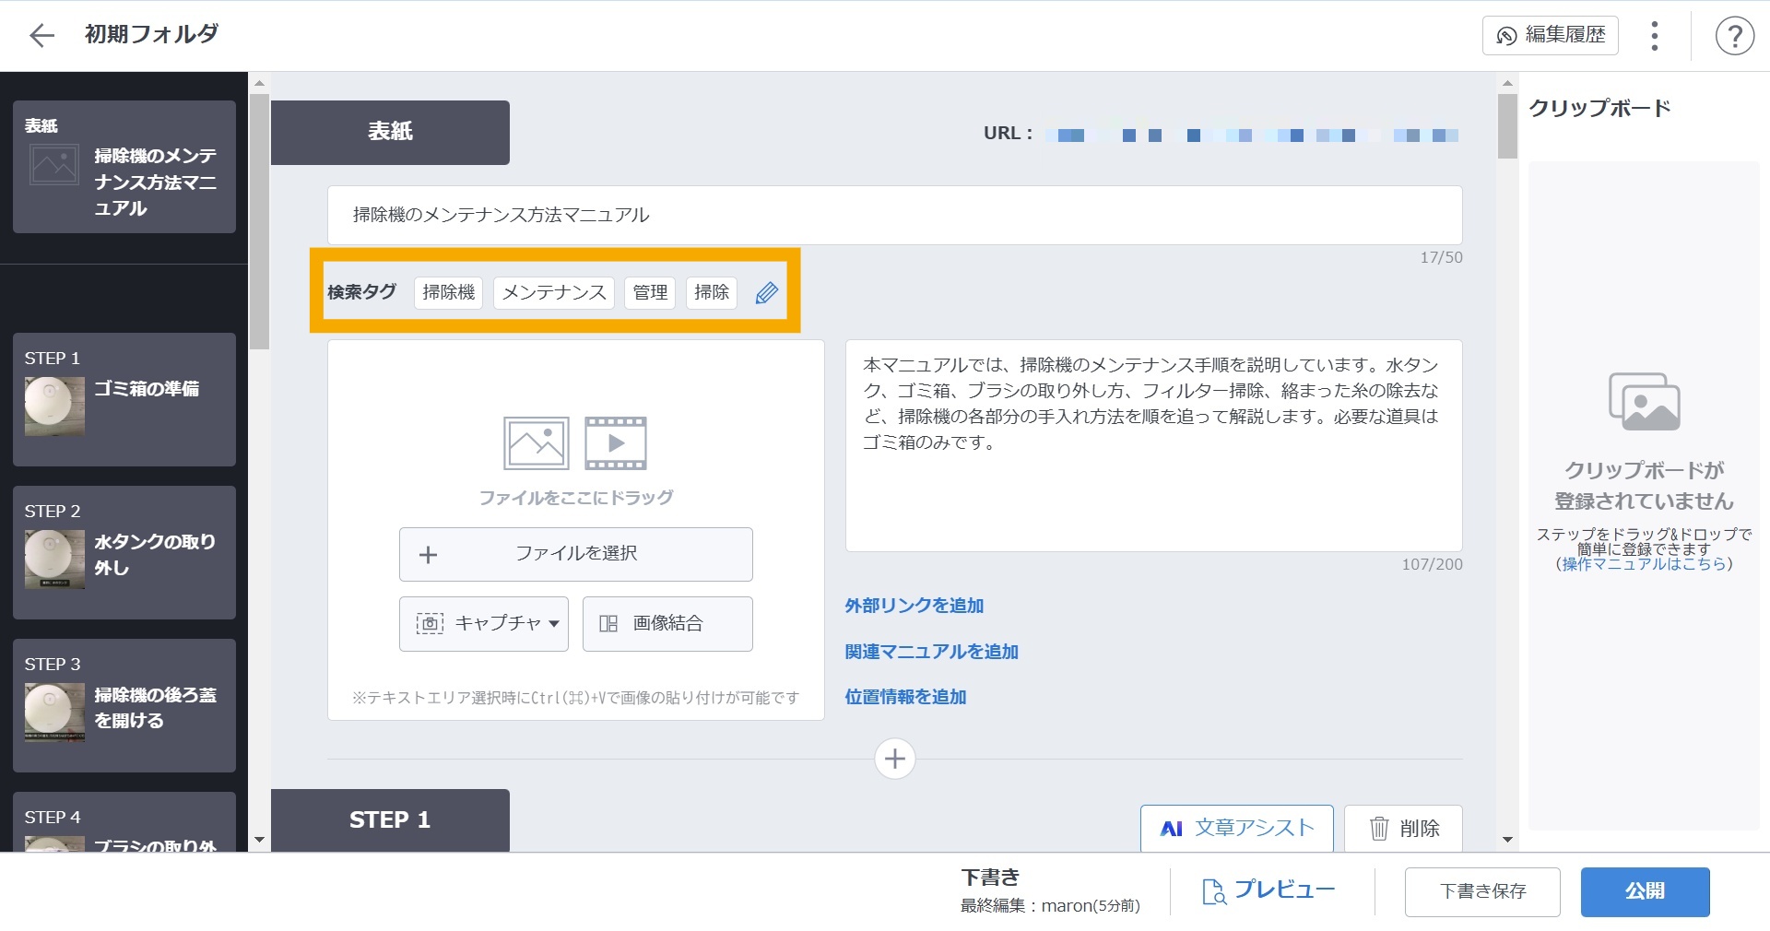1770x931 pixels.
Task: Open 編集履歴 edit history
Action: click(1550, 36)
